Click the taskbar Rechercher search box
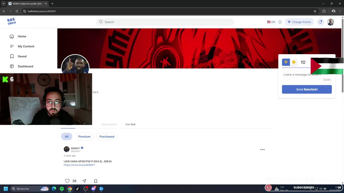This screenshot has height=193, width=344. click(x=30, y=189)
